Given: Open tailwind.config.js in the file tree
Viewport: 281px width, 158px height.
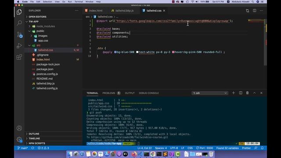Looking at the screenshot, I should pyautogui.click(x=47, y=88).
